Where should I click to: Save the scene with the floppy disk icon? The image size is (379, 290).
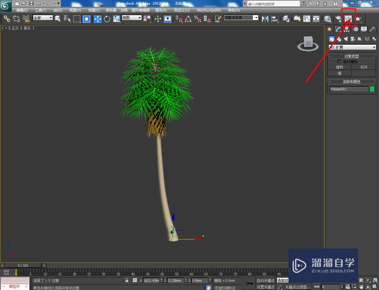point(31,4)
